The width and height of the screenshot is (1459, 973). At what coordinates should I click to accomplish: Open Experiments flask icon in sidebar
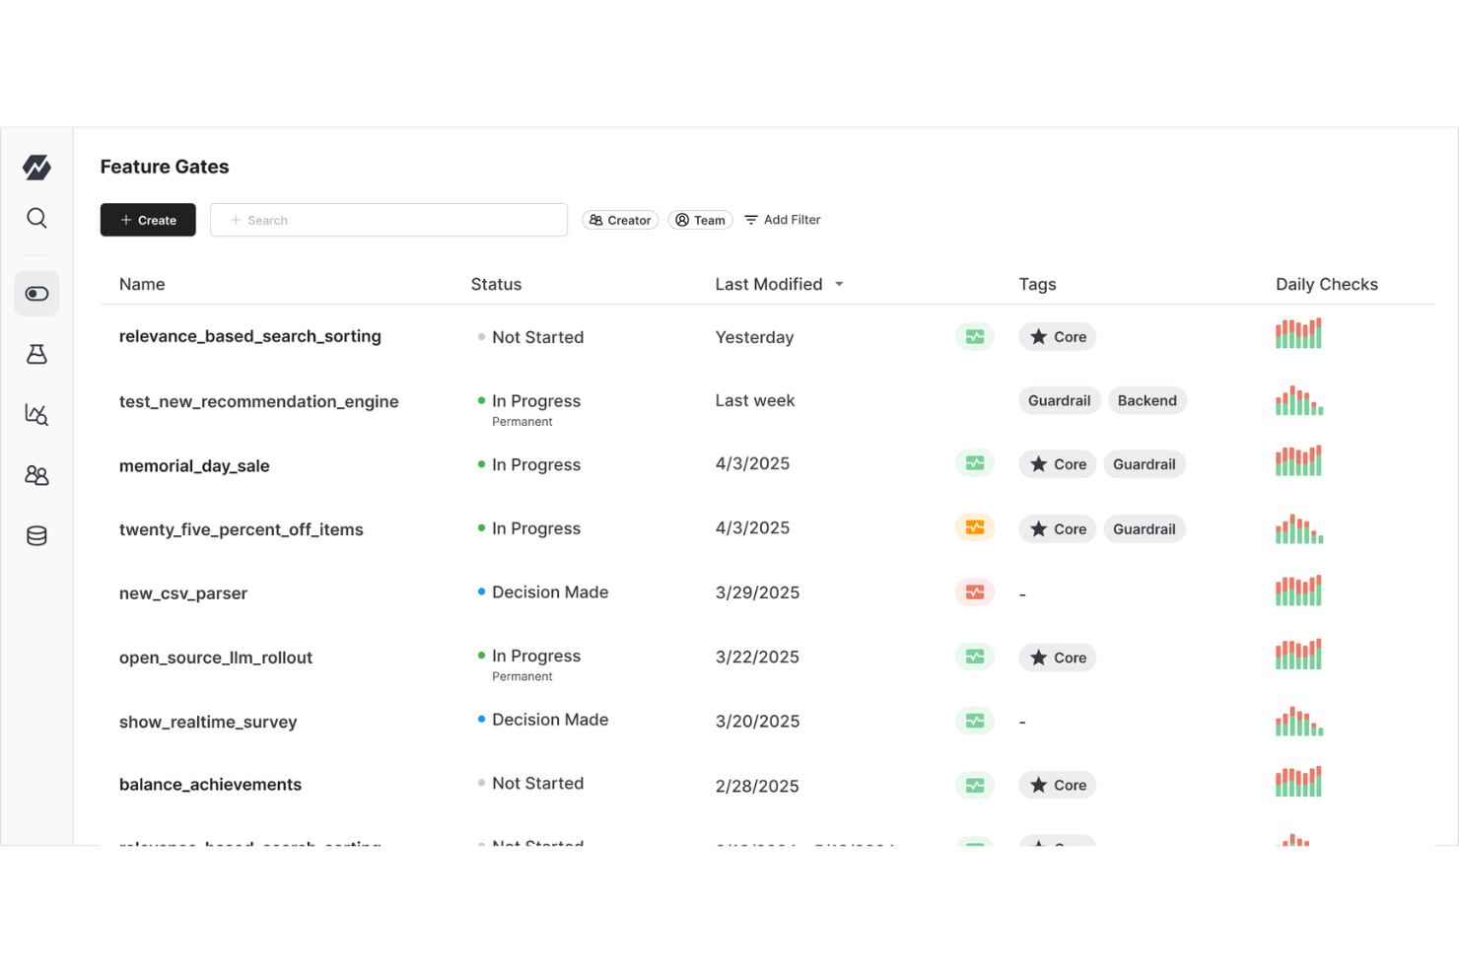[36, 354]
